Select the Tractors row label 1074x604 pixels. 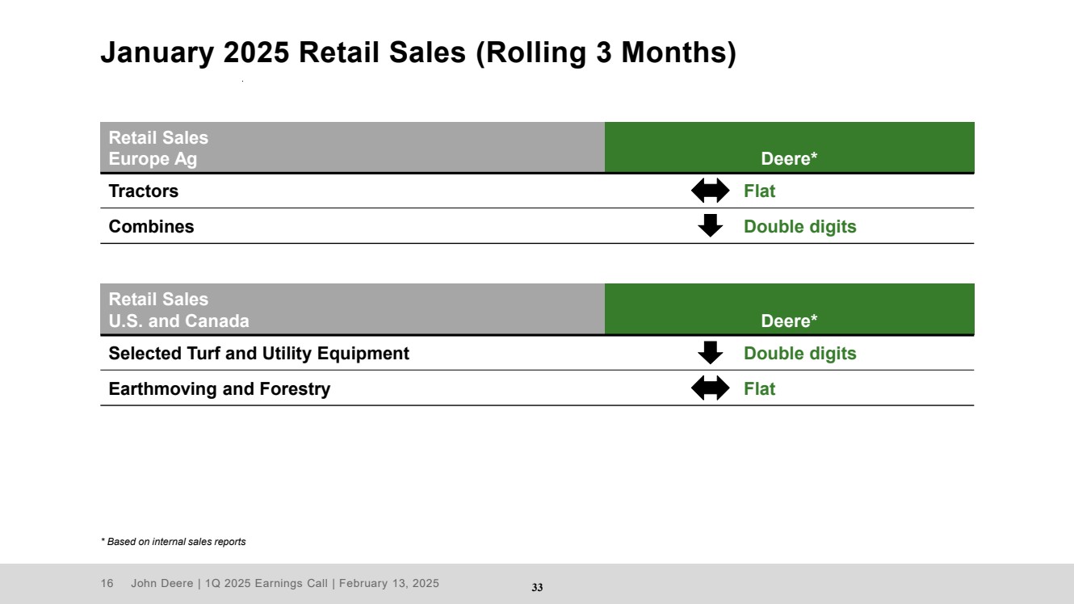144,191
